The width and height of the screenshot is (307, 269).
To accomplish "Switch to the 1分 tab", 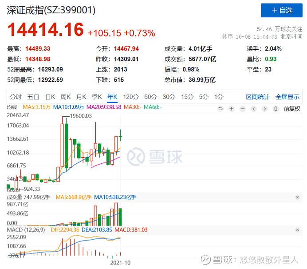I will click(x=219, y=97).
